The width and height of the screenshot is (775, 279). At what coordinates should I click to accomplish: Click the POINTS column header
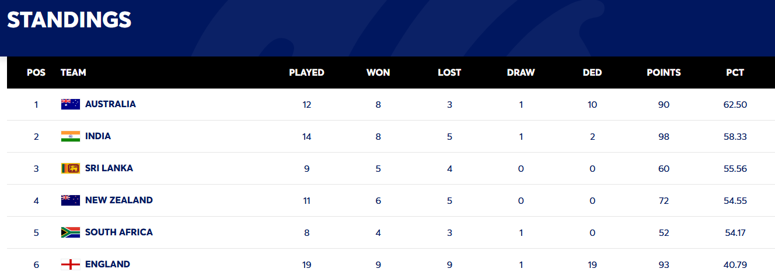664,73
